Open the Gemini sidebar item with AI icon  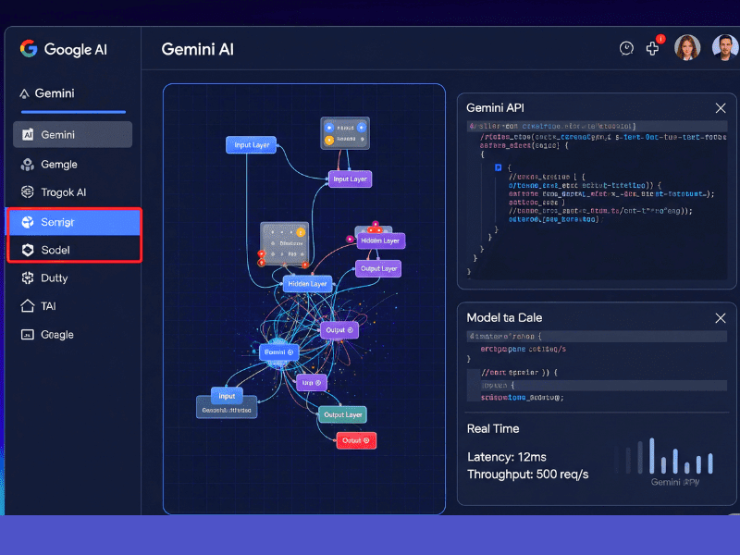click(x=73, y=134)
